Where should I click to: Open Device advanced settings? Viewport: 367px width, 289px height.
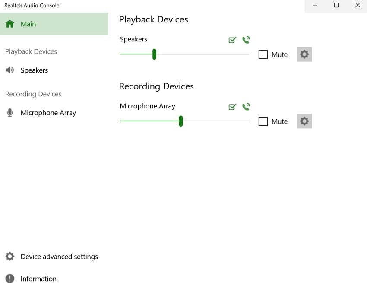(x=54, y=257)
